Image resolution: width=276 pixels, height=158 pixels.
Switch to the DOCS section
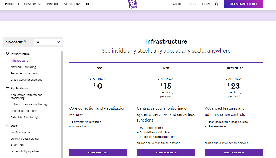click(x=90, y=4)
